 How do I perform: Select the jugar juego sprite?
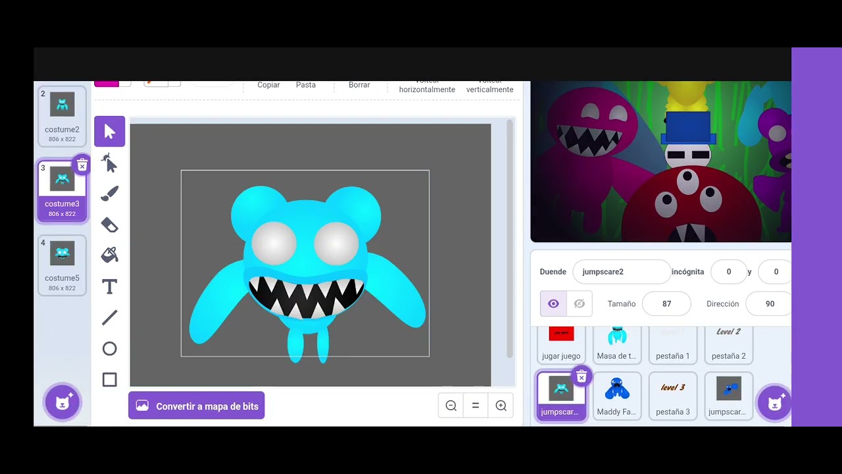561,344
